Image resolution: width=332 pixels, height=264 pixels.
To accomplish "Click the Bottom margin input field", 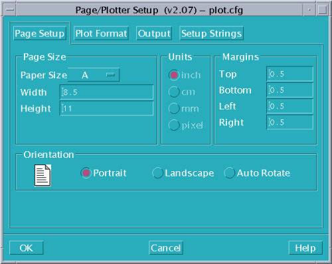I will [x=290, y=90].
